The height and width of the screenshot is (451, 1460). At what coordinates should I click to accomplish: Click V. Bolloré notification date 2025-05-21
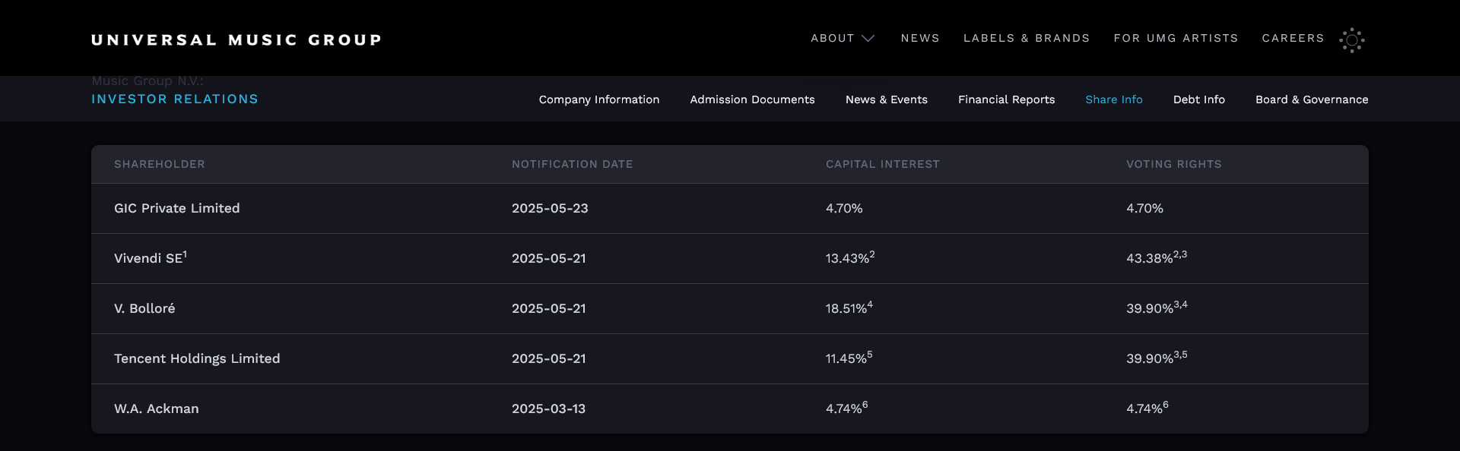pyautogui.click(x=549, y=308)
